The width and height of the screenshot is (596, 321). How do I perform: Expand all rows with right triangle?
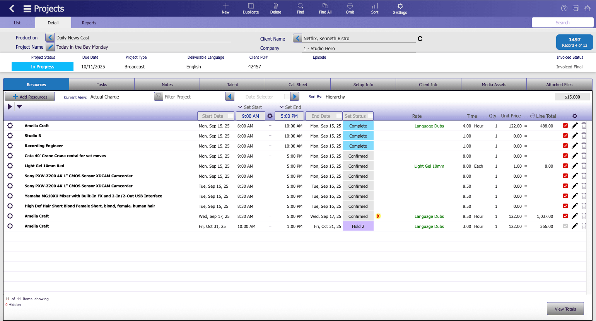[x=10, y=107]
